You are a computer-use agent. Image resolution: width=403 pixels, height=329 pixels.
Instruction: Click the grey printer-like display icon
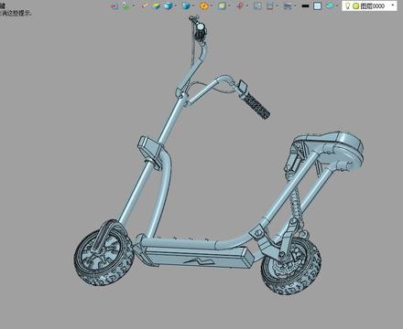pyautogui.click(x=288, y=5)
